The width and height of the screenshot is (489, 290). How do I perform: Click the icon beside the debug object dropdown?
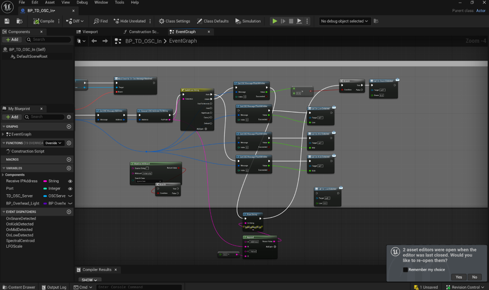tap(376, 21)
